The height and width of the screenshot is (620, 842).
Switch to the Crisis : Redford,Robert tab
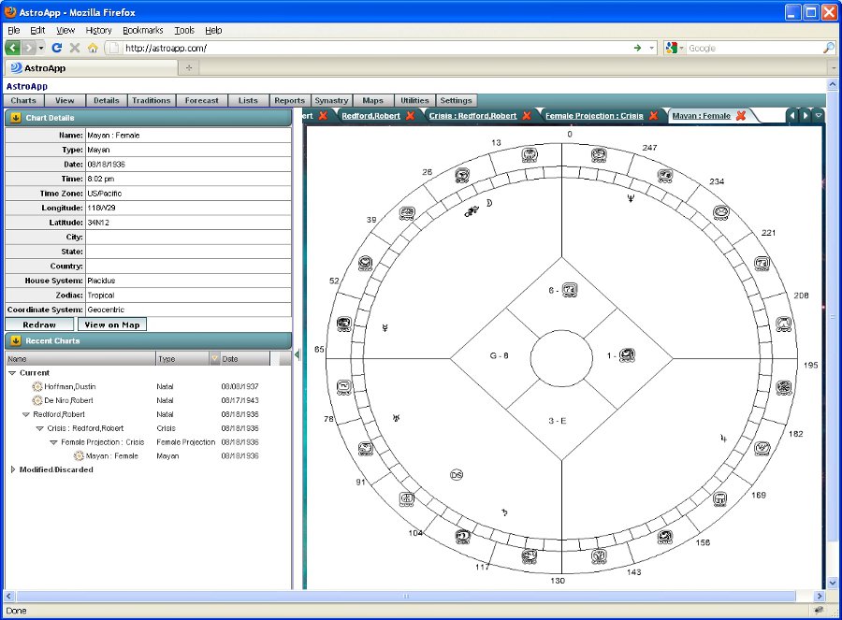point(472,116)
